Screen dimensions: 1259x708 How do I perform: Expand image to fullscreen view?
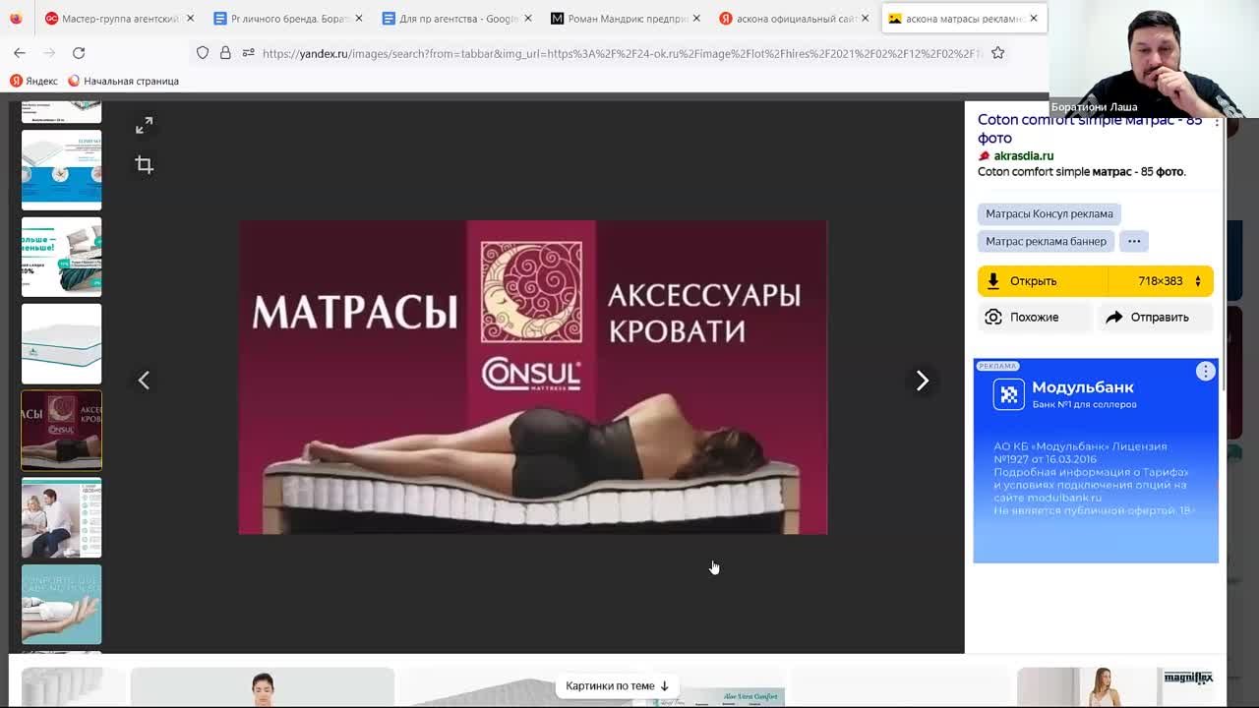(x=145, y=126)
